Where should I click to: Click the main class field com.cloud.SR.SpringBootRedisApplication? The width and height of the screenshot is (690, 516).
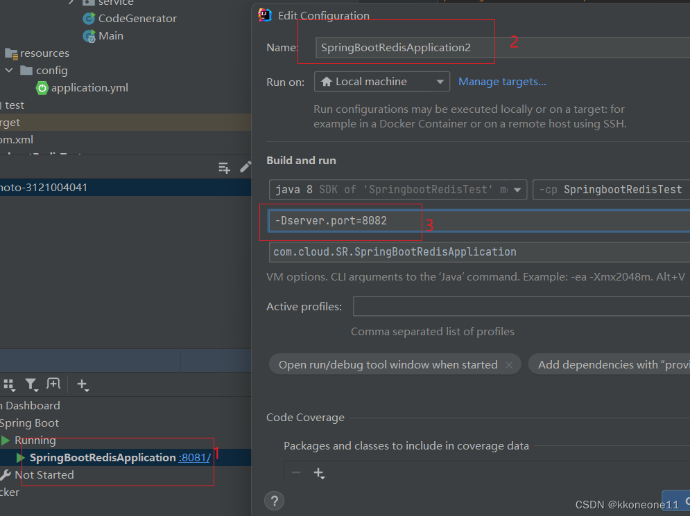[479, 252]
